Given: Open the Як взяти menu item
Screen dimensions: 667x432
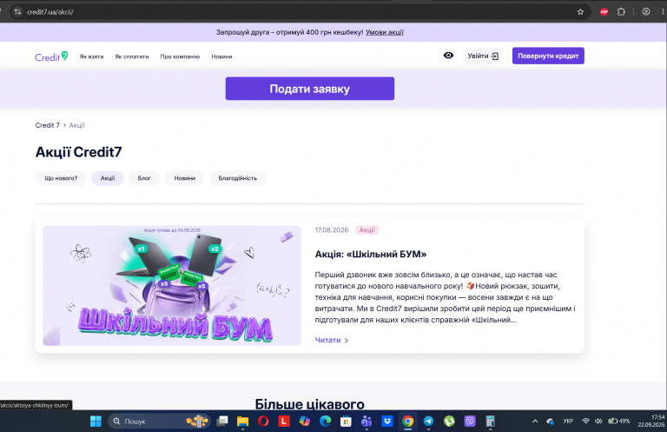Looking at the screenshot, I should point(91,56).
